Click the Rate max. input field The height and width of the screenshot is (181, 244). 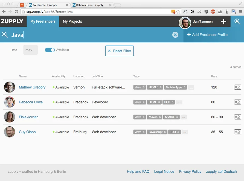(31, 50)
